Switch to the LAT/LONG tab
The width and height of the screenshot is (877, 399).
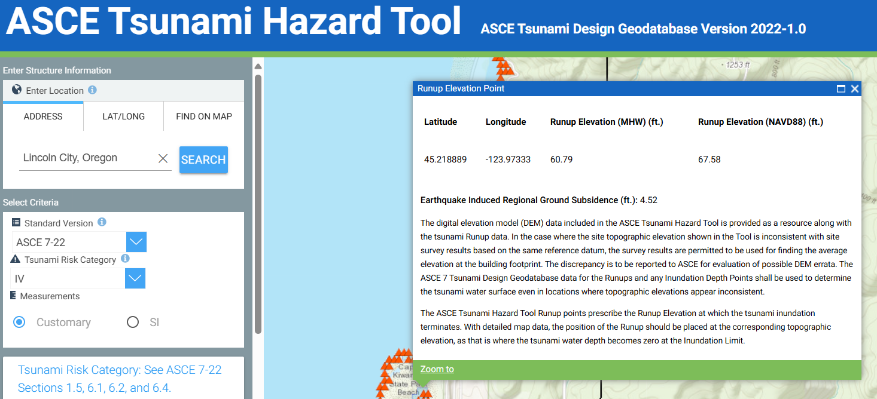(x=123, y=116)
